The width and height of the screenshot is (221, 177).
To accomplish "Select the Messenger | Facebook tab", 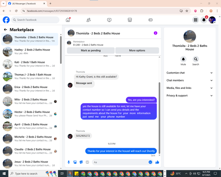I will 27,4.
